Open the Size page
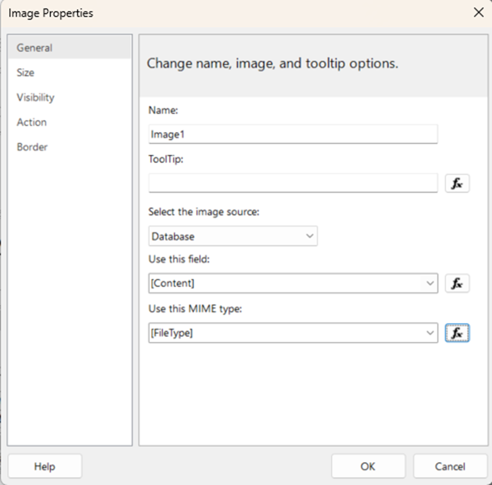 (x=25, y=72)
